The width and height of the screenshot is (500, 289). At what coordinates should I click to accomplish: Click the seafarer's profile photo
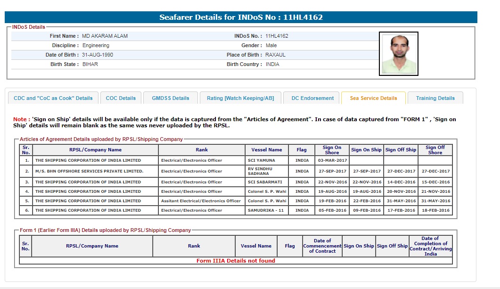pyautogui.click(x=398, y=54)
